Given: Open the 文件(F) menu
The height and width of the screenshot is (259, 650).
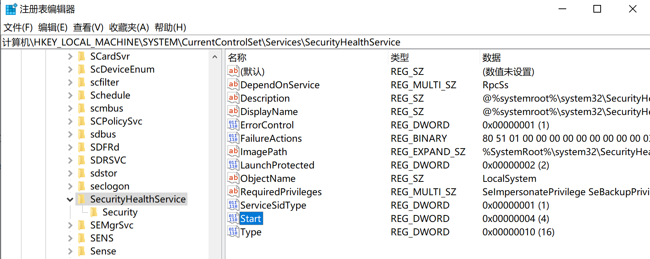Looking at the screenshot, I should pos(18,28).
